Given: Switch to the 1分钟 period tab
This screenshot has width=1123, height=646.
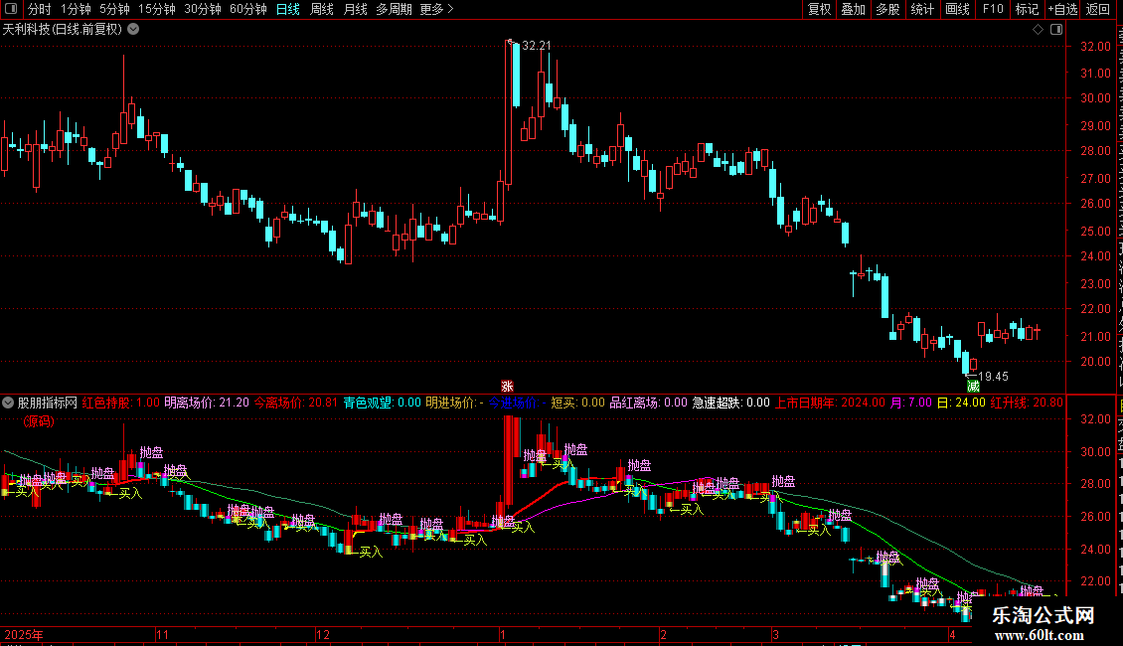Looking at the screenshot, I should [x=76, y=9].
